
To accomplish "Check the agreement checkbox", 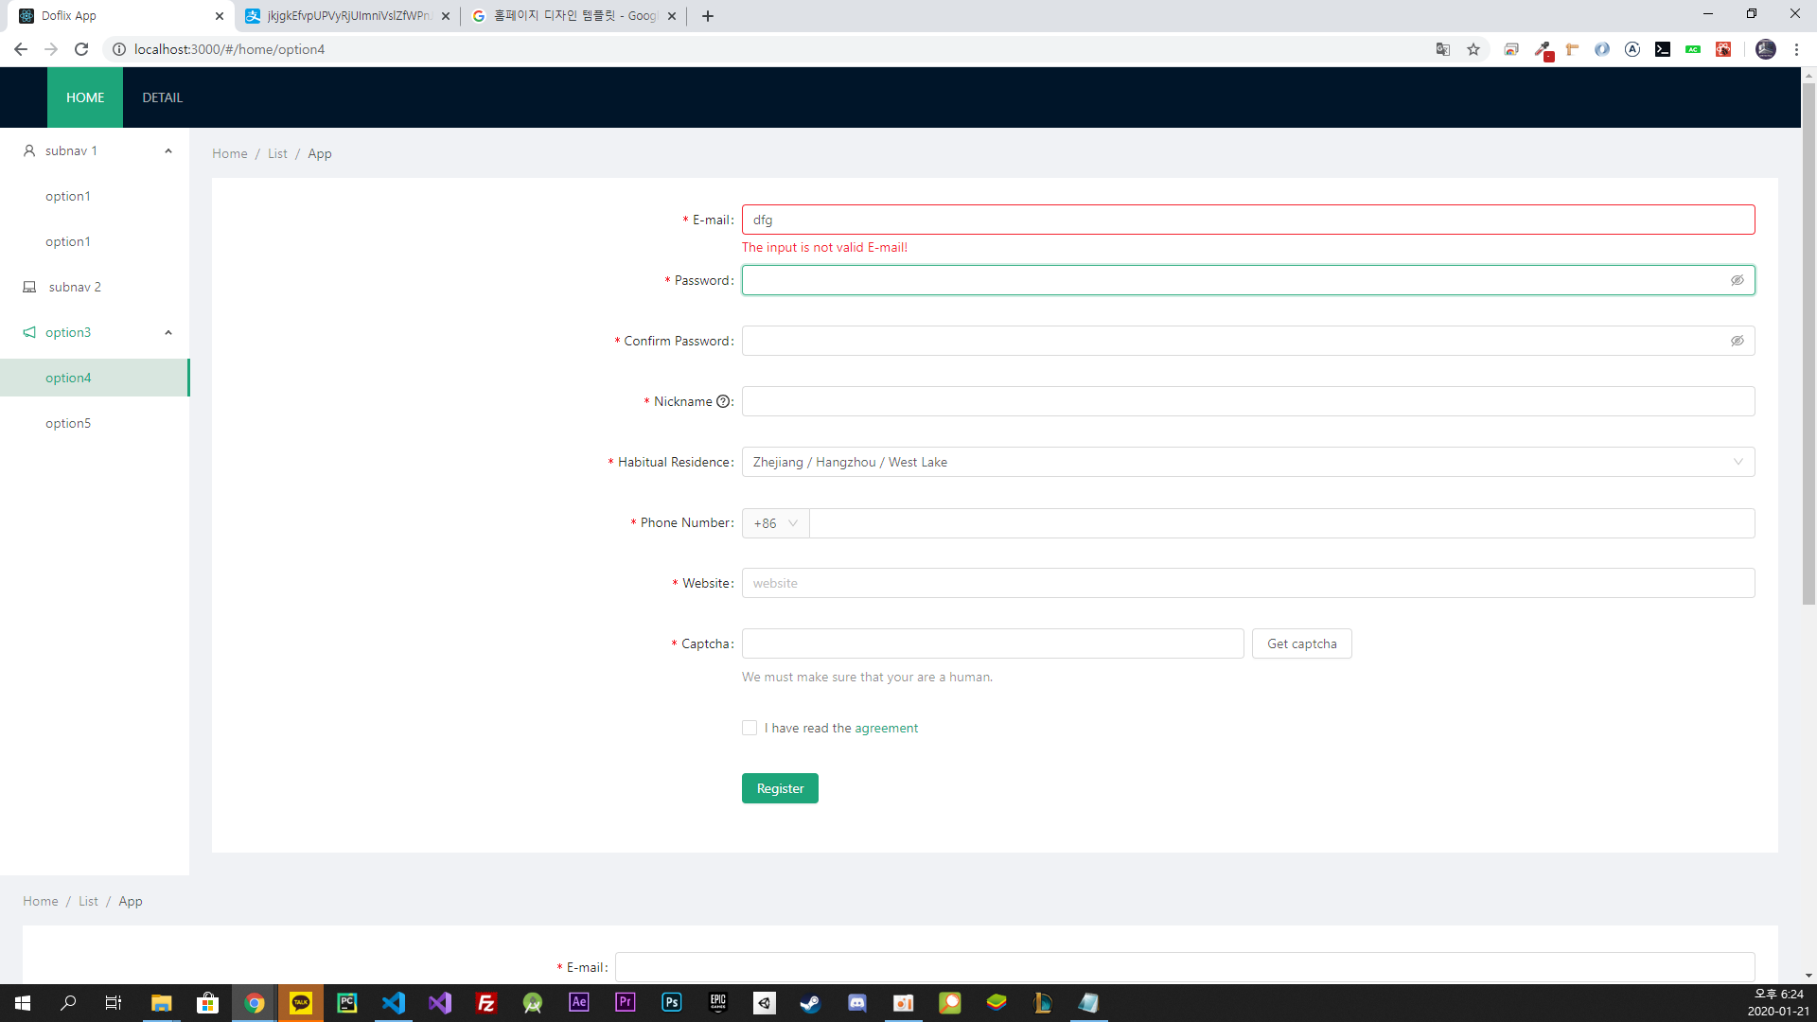I will pyautogui.click(x=750, y=728).
